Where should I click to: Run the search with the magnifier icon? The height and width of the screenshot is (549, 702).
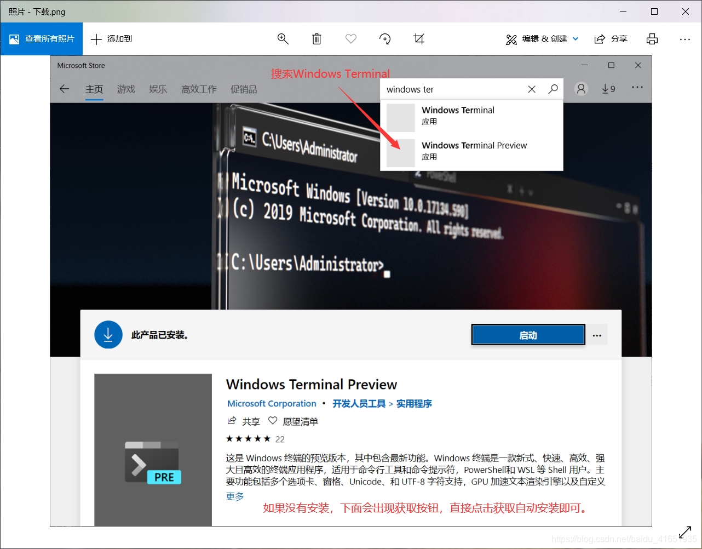point(553,89)
